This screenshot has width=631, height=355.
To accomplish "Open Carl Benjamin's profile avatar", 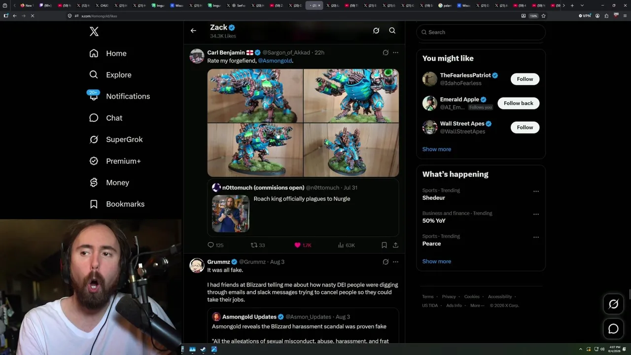I will tap(197, 56).
